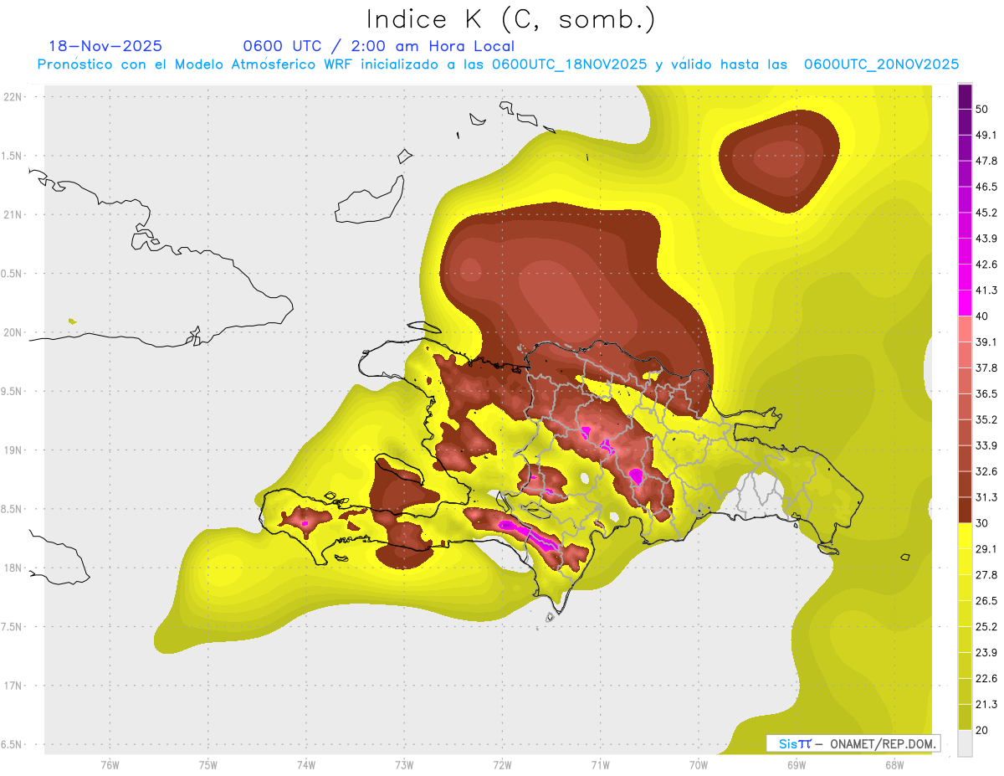Click the legend value "30"

click(983, 523)
